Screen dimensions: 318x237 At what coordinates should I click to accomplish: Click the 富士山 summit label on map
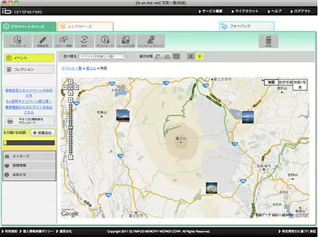click(x=181, y=138)
